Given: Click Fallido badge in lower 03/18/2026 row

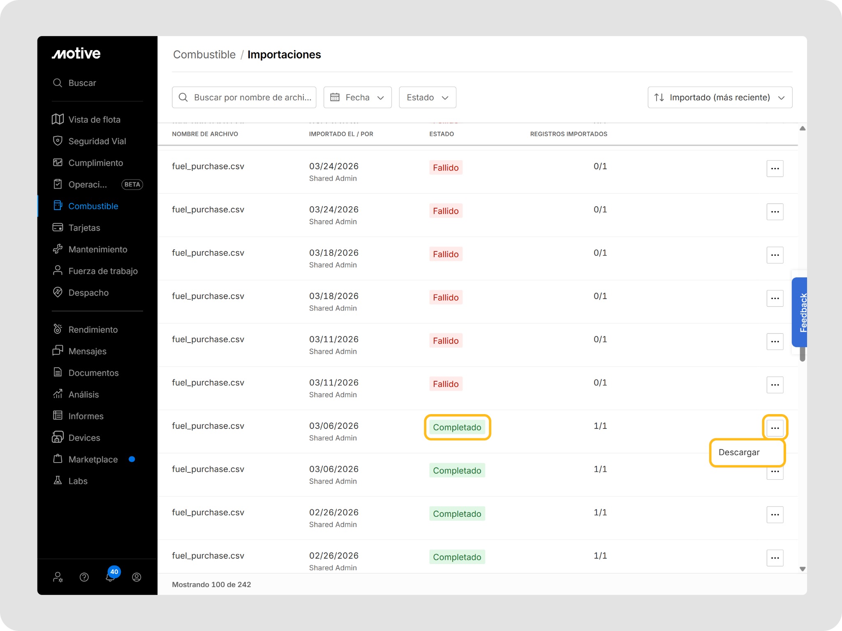Looking at the screenshot, I should pyautogui.click(x=446, y=297).
